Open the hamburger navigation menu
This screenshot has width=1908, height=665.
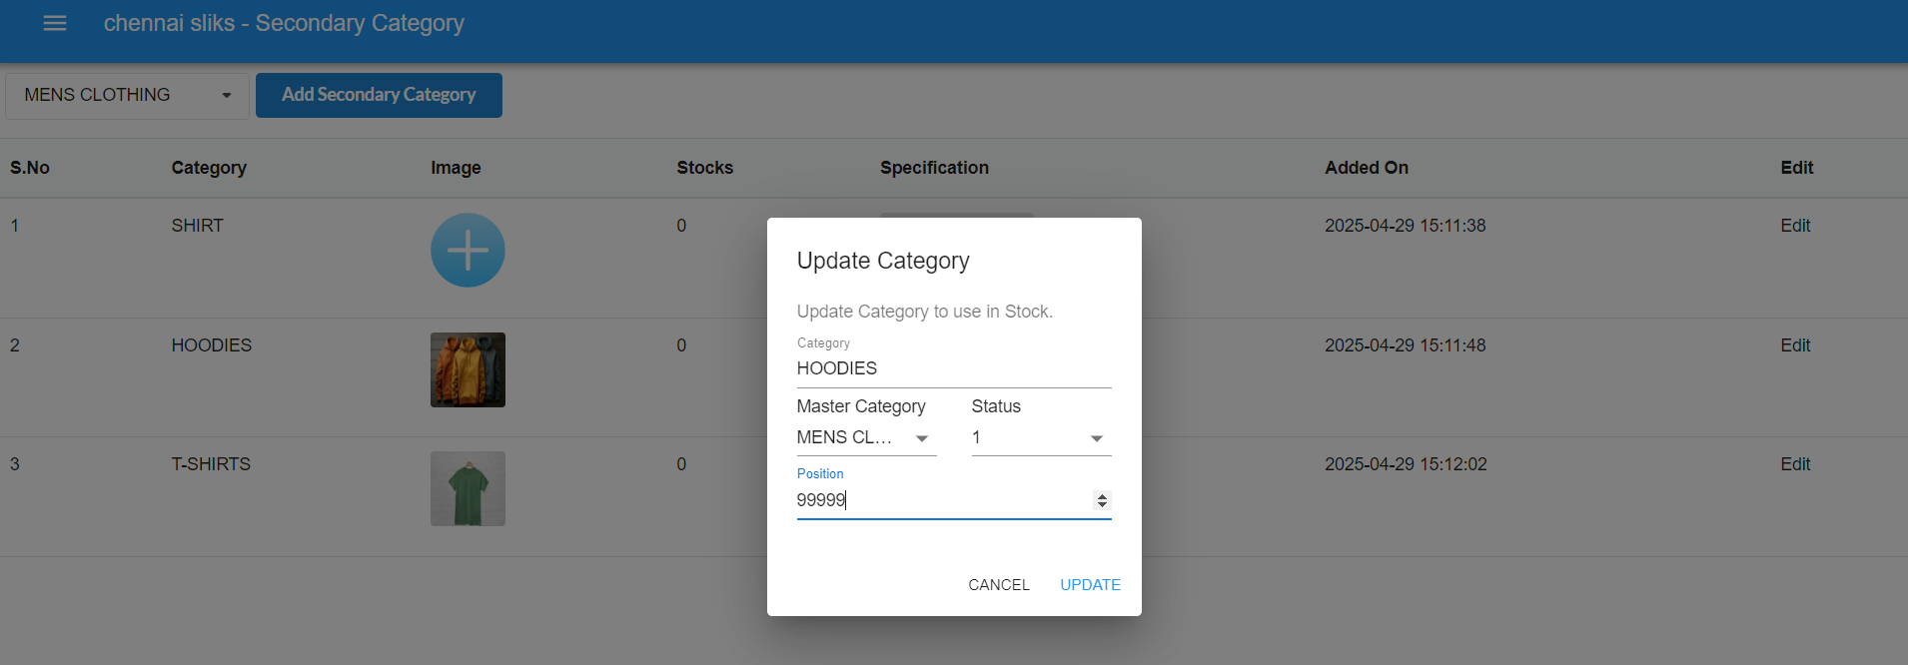[55, 23]
